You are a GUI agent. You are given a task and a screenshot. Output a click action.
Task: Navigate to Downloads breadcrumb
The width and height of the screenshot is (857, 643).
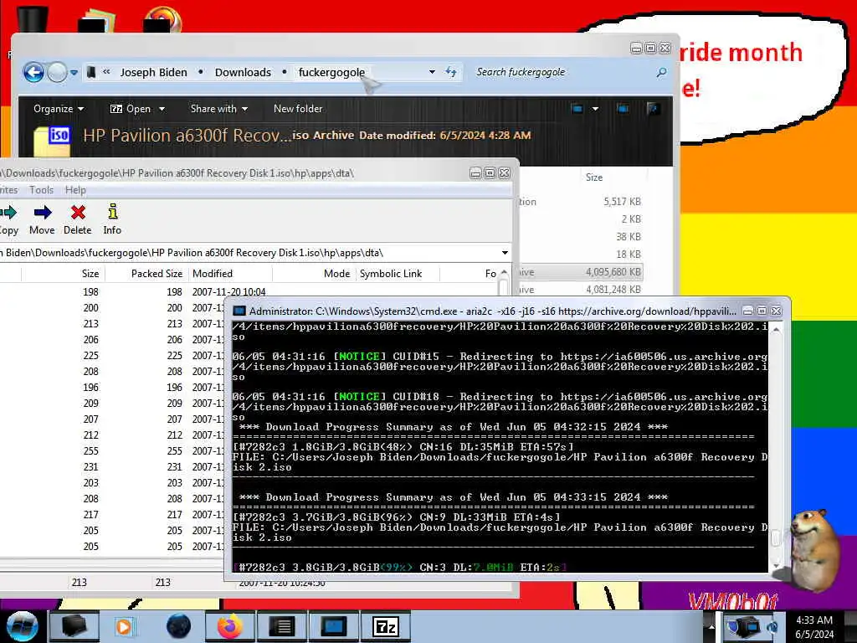click(x=243, y=72)
